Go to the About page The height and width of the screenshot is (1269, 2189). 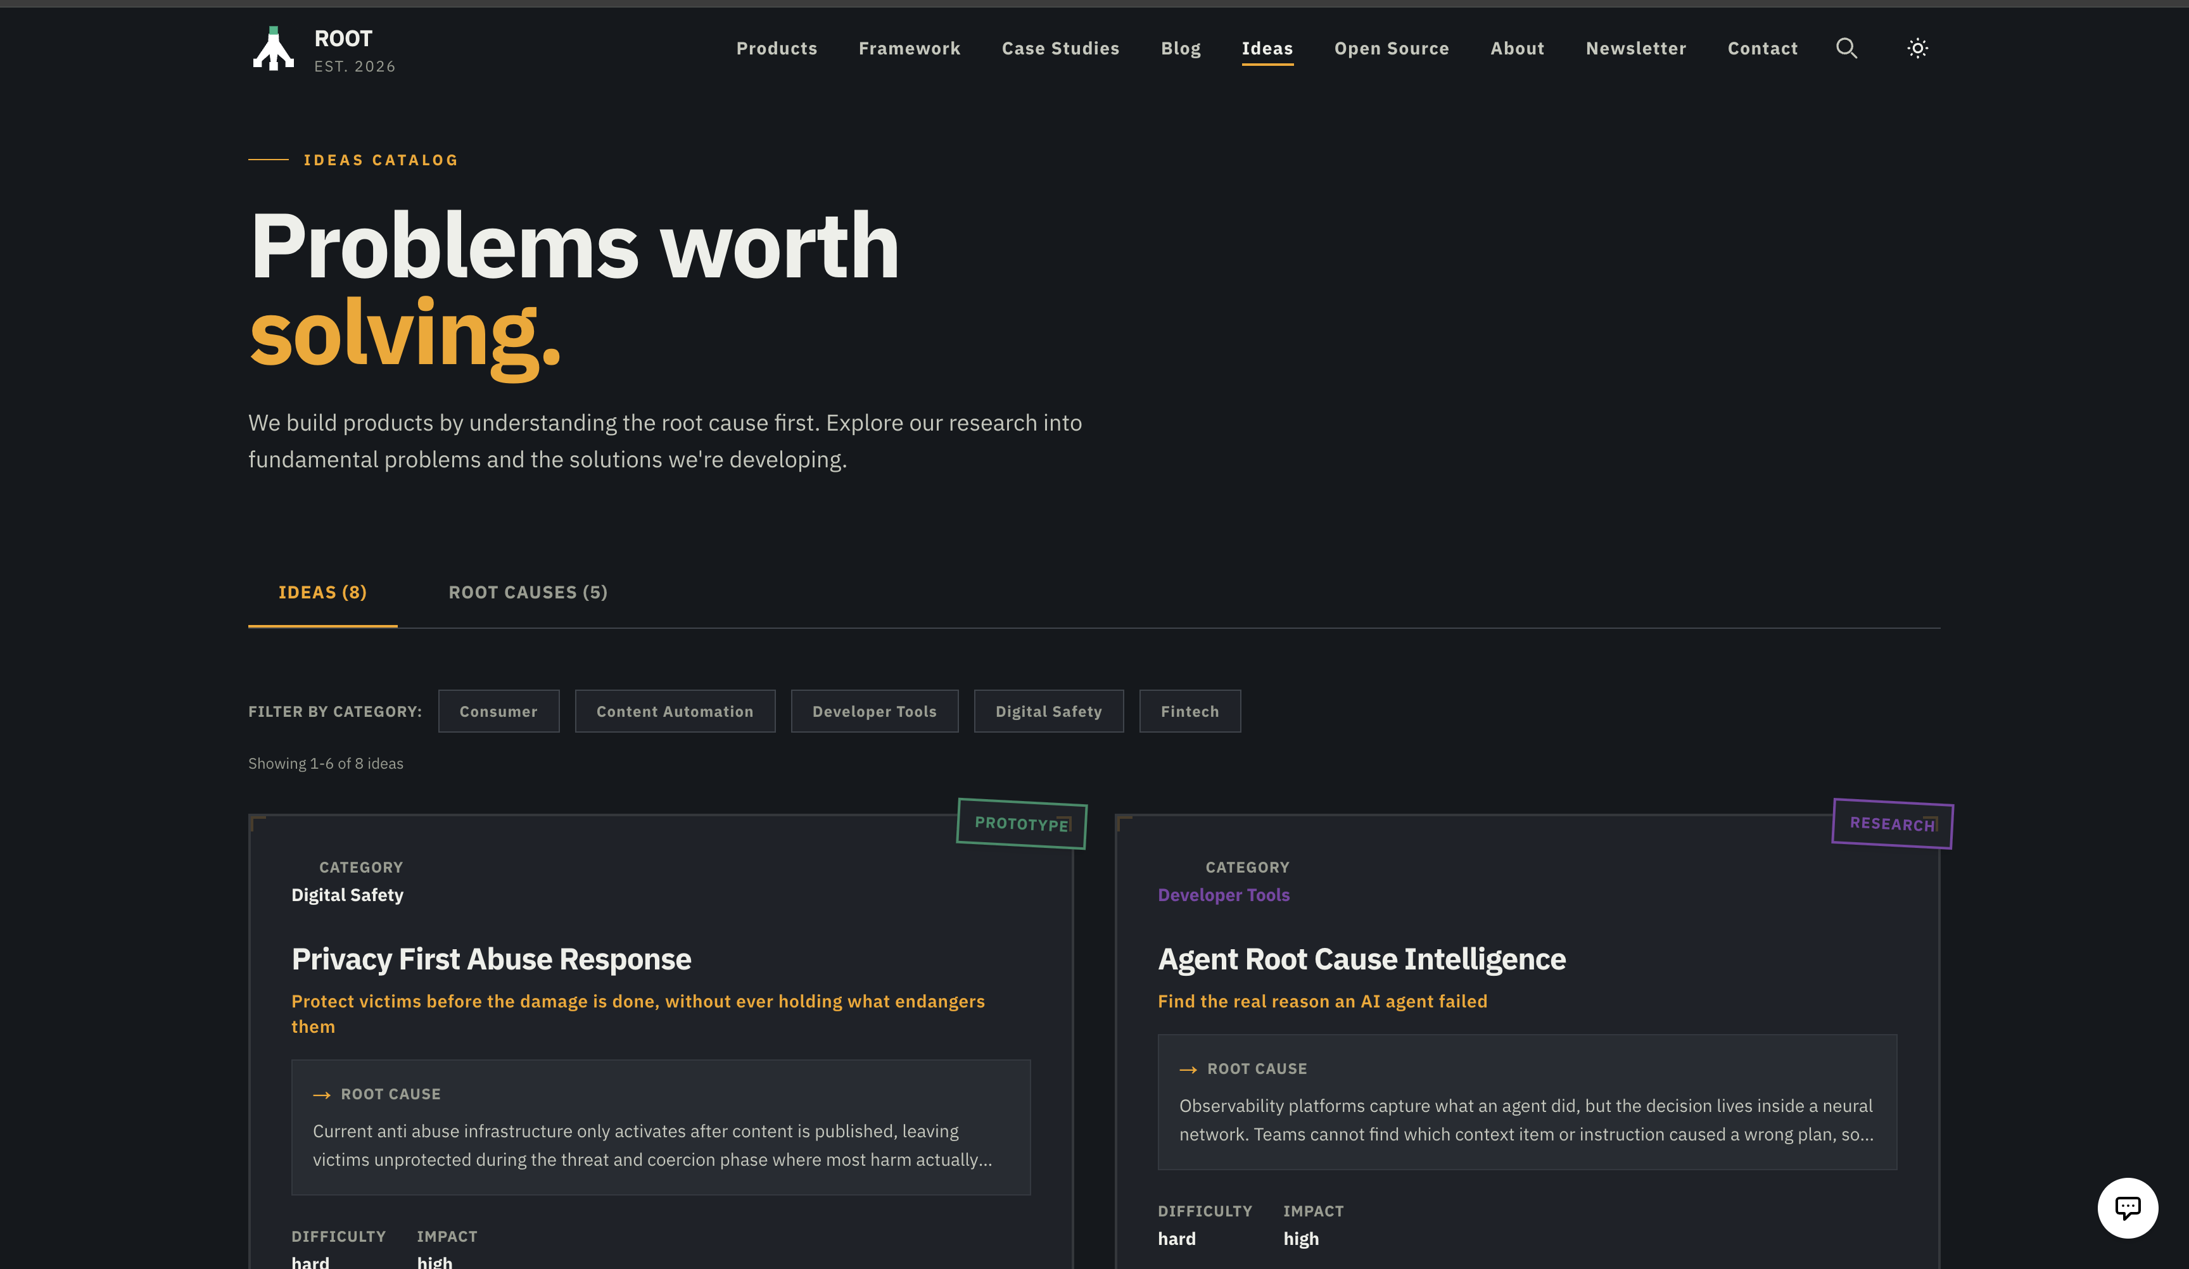coord(1517,49)
